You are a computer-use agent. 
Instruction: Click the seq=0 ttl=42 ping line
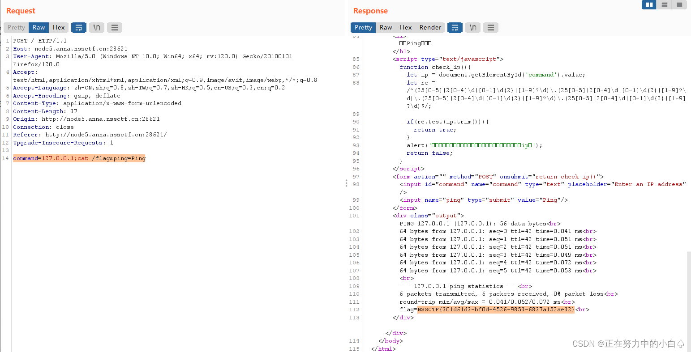[x=498, y=231]
